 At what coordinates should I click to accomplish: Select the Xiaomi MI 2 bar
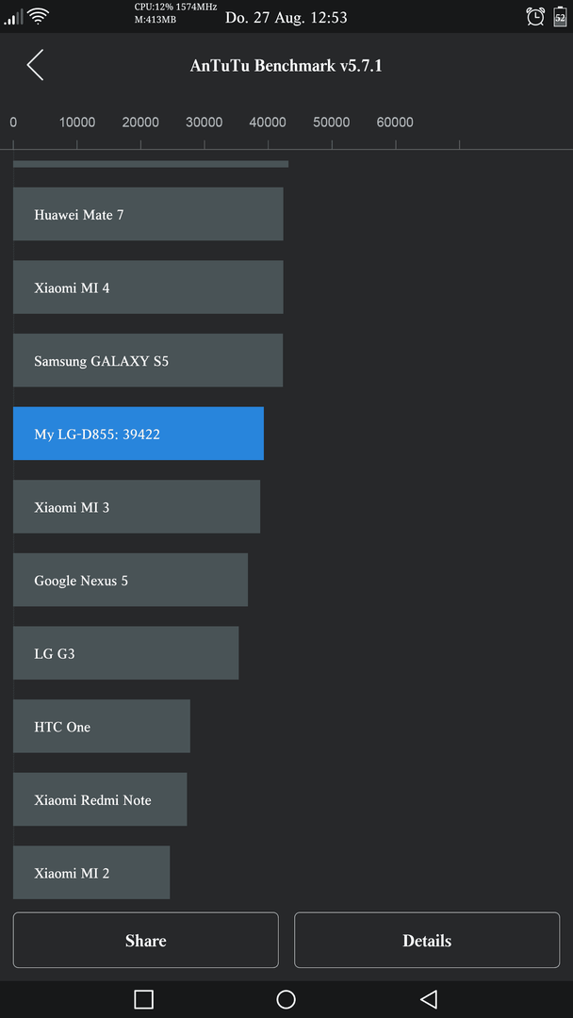click(x=91, y=873)
